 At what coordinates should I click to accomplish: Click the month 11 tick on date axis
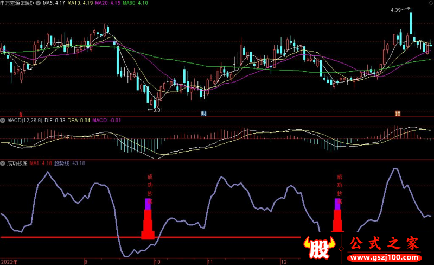210,262
